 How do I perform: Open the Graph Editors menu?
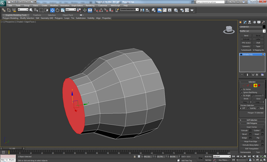tap(77, 5)
